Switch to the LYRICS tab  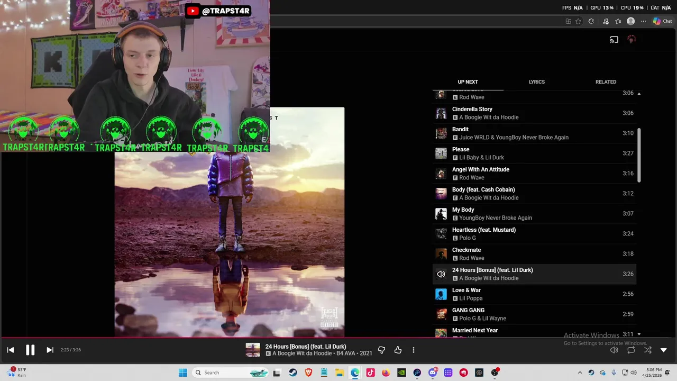point(537,82)
